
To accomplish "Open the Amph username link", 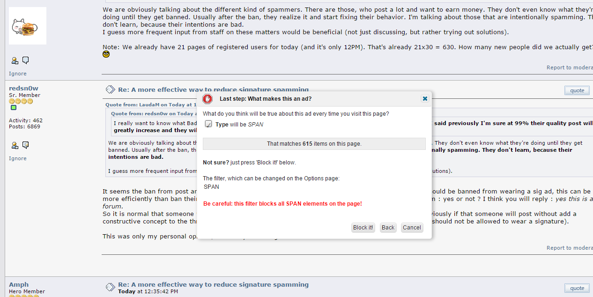I will (19, 284).
